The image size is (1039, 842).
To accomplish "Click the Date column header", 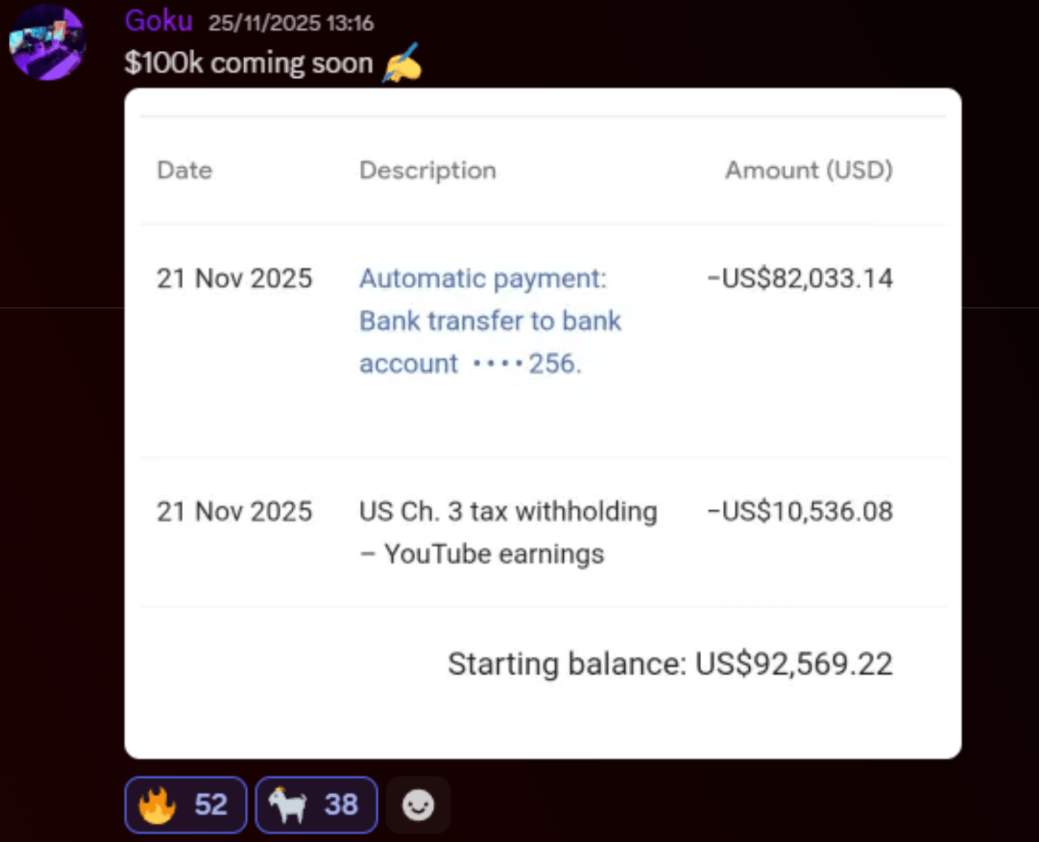I will [x=185, y=170].
